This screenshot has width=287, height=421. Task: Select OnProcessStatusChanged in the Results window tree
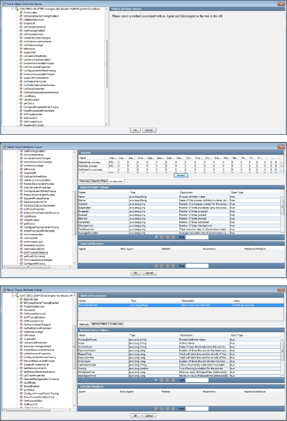[x=38, y=260]
